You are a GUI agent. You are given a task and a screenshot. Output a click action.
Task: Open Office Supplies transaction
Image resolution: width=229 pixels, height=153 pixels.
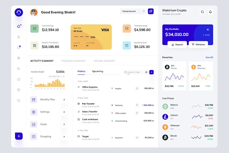[116, 88]
